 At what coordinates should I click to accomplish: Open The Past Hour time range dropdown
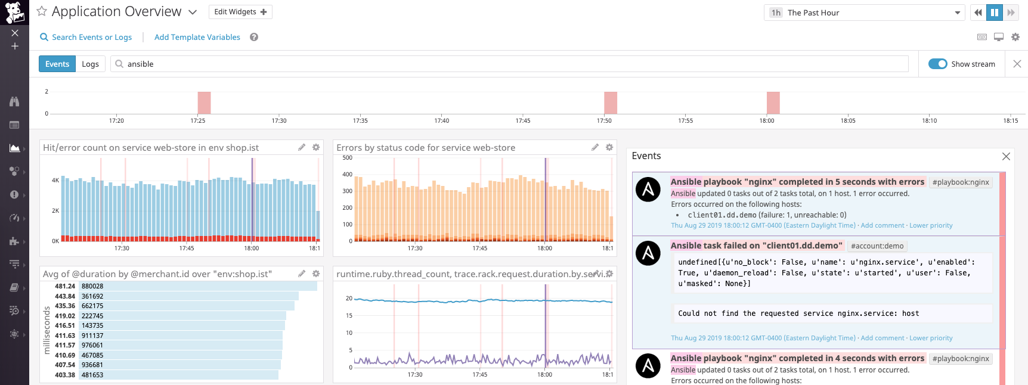click(865, 13)
